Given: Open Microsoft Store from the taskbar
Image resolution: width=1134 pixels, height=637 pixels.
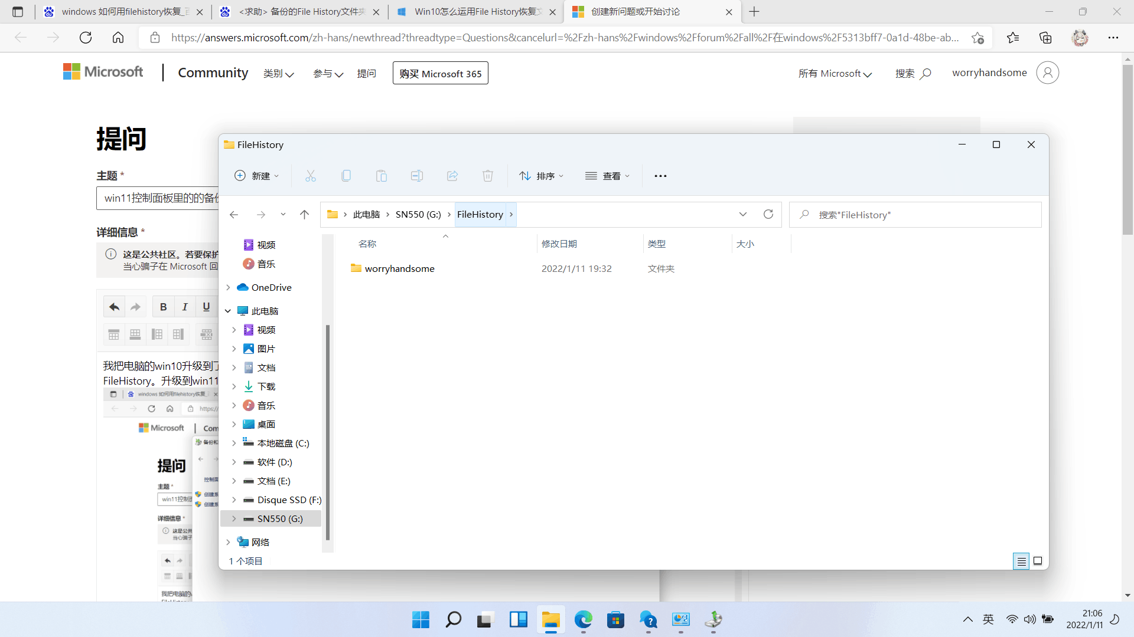Looking at the screenshot, I should tap(615, 619).
